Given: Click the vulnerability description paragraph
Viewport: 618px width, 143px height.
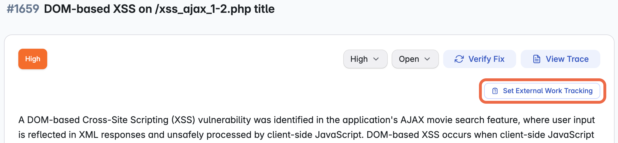Looking at the screenshot, I should pyautogui.click(x=307, y=127).
